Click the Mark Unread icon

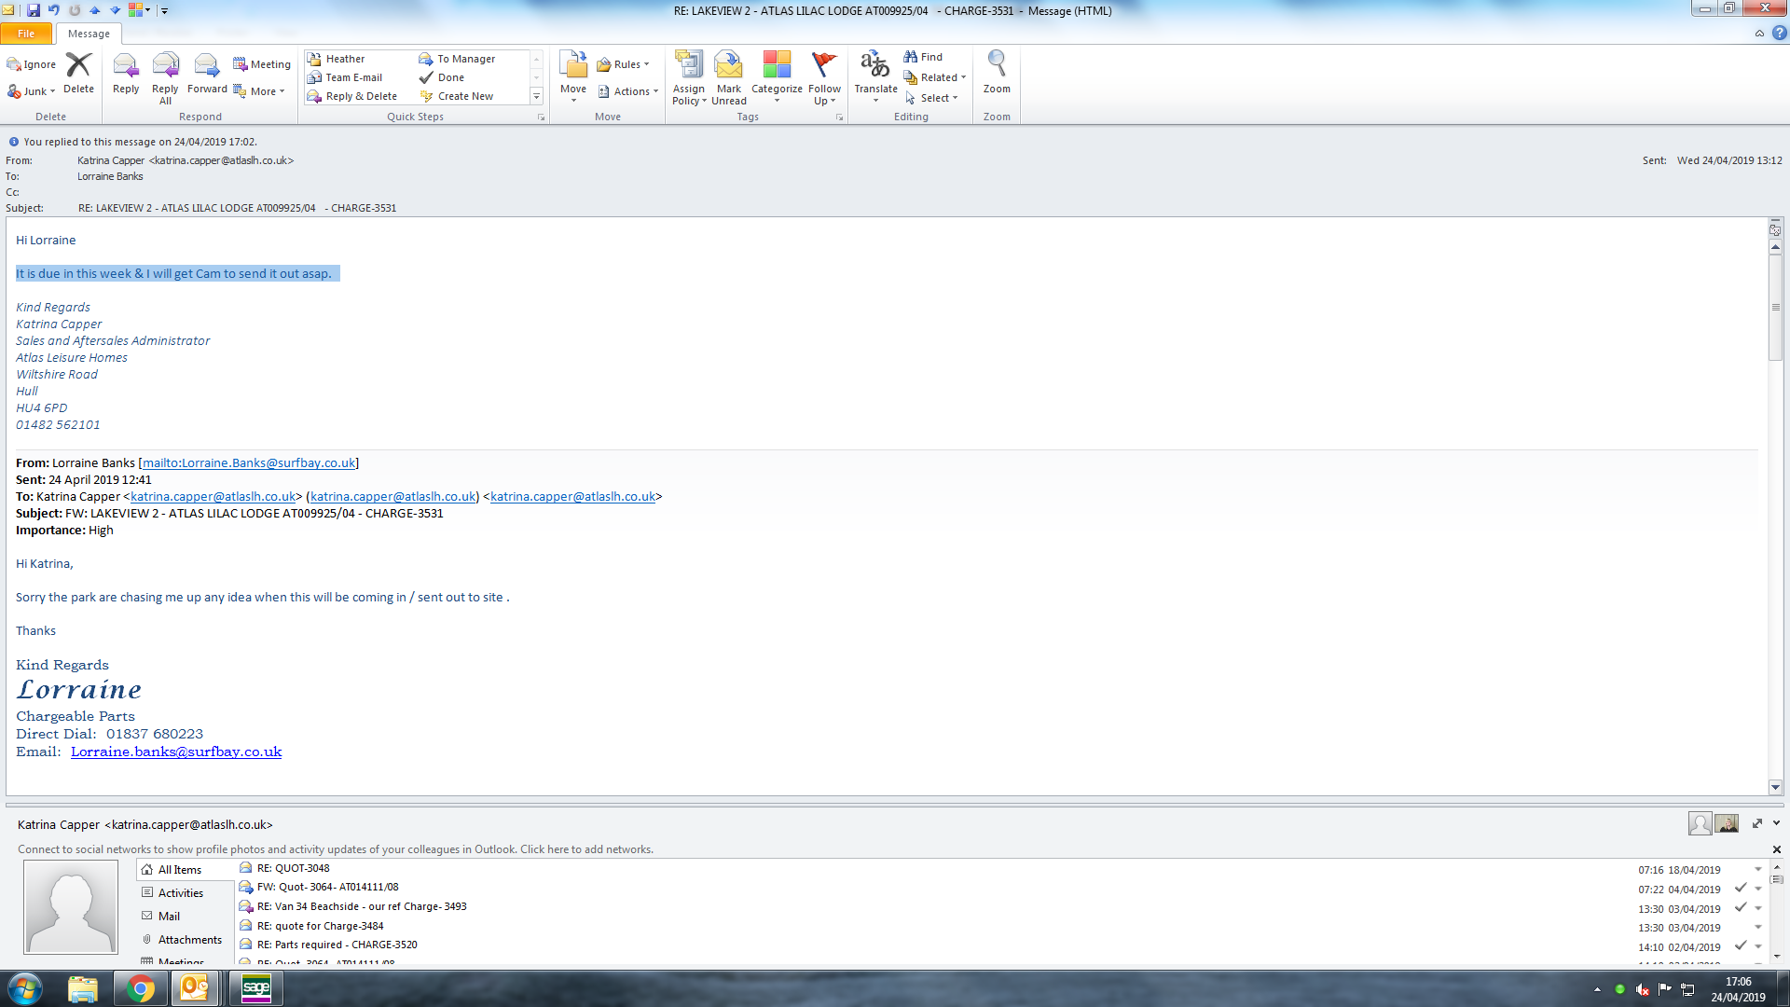pos(728,67)
